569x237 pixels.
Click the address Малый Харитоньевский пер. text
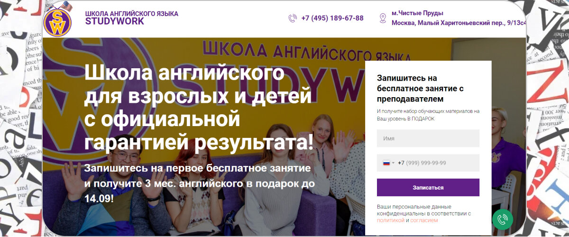coord(459,23)
